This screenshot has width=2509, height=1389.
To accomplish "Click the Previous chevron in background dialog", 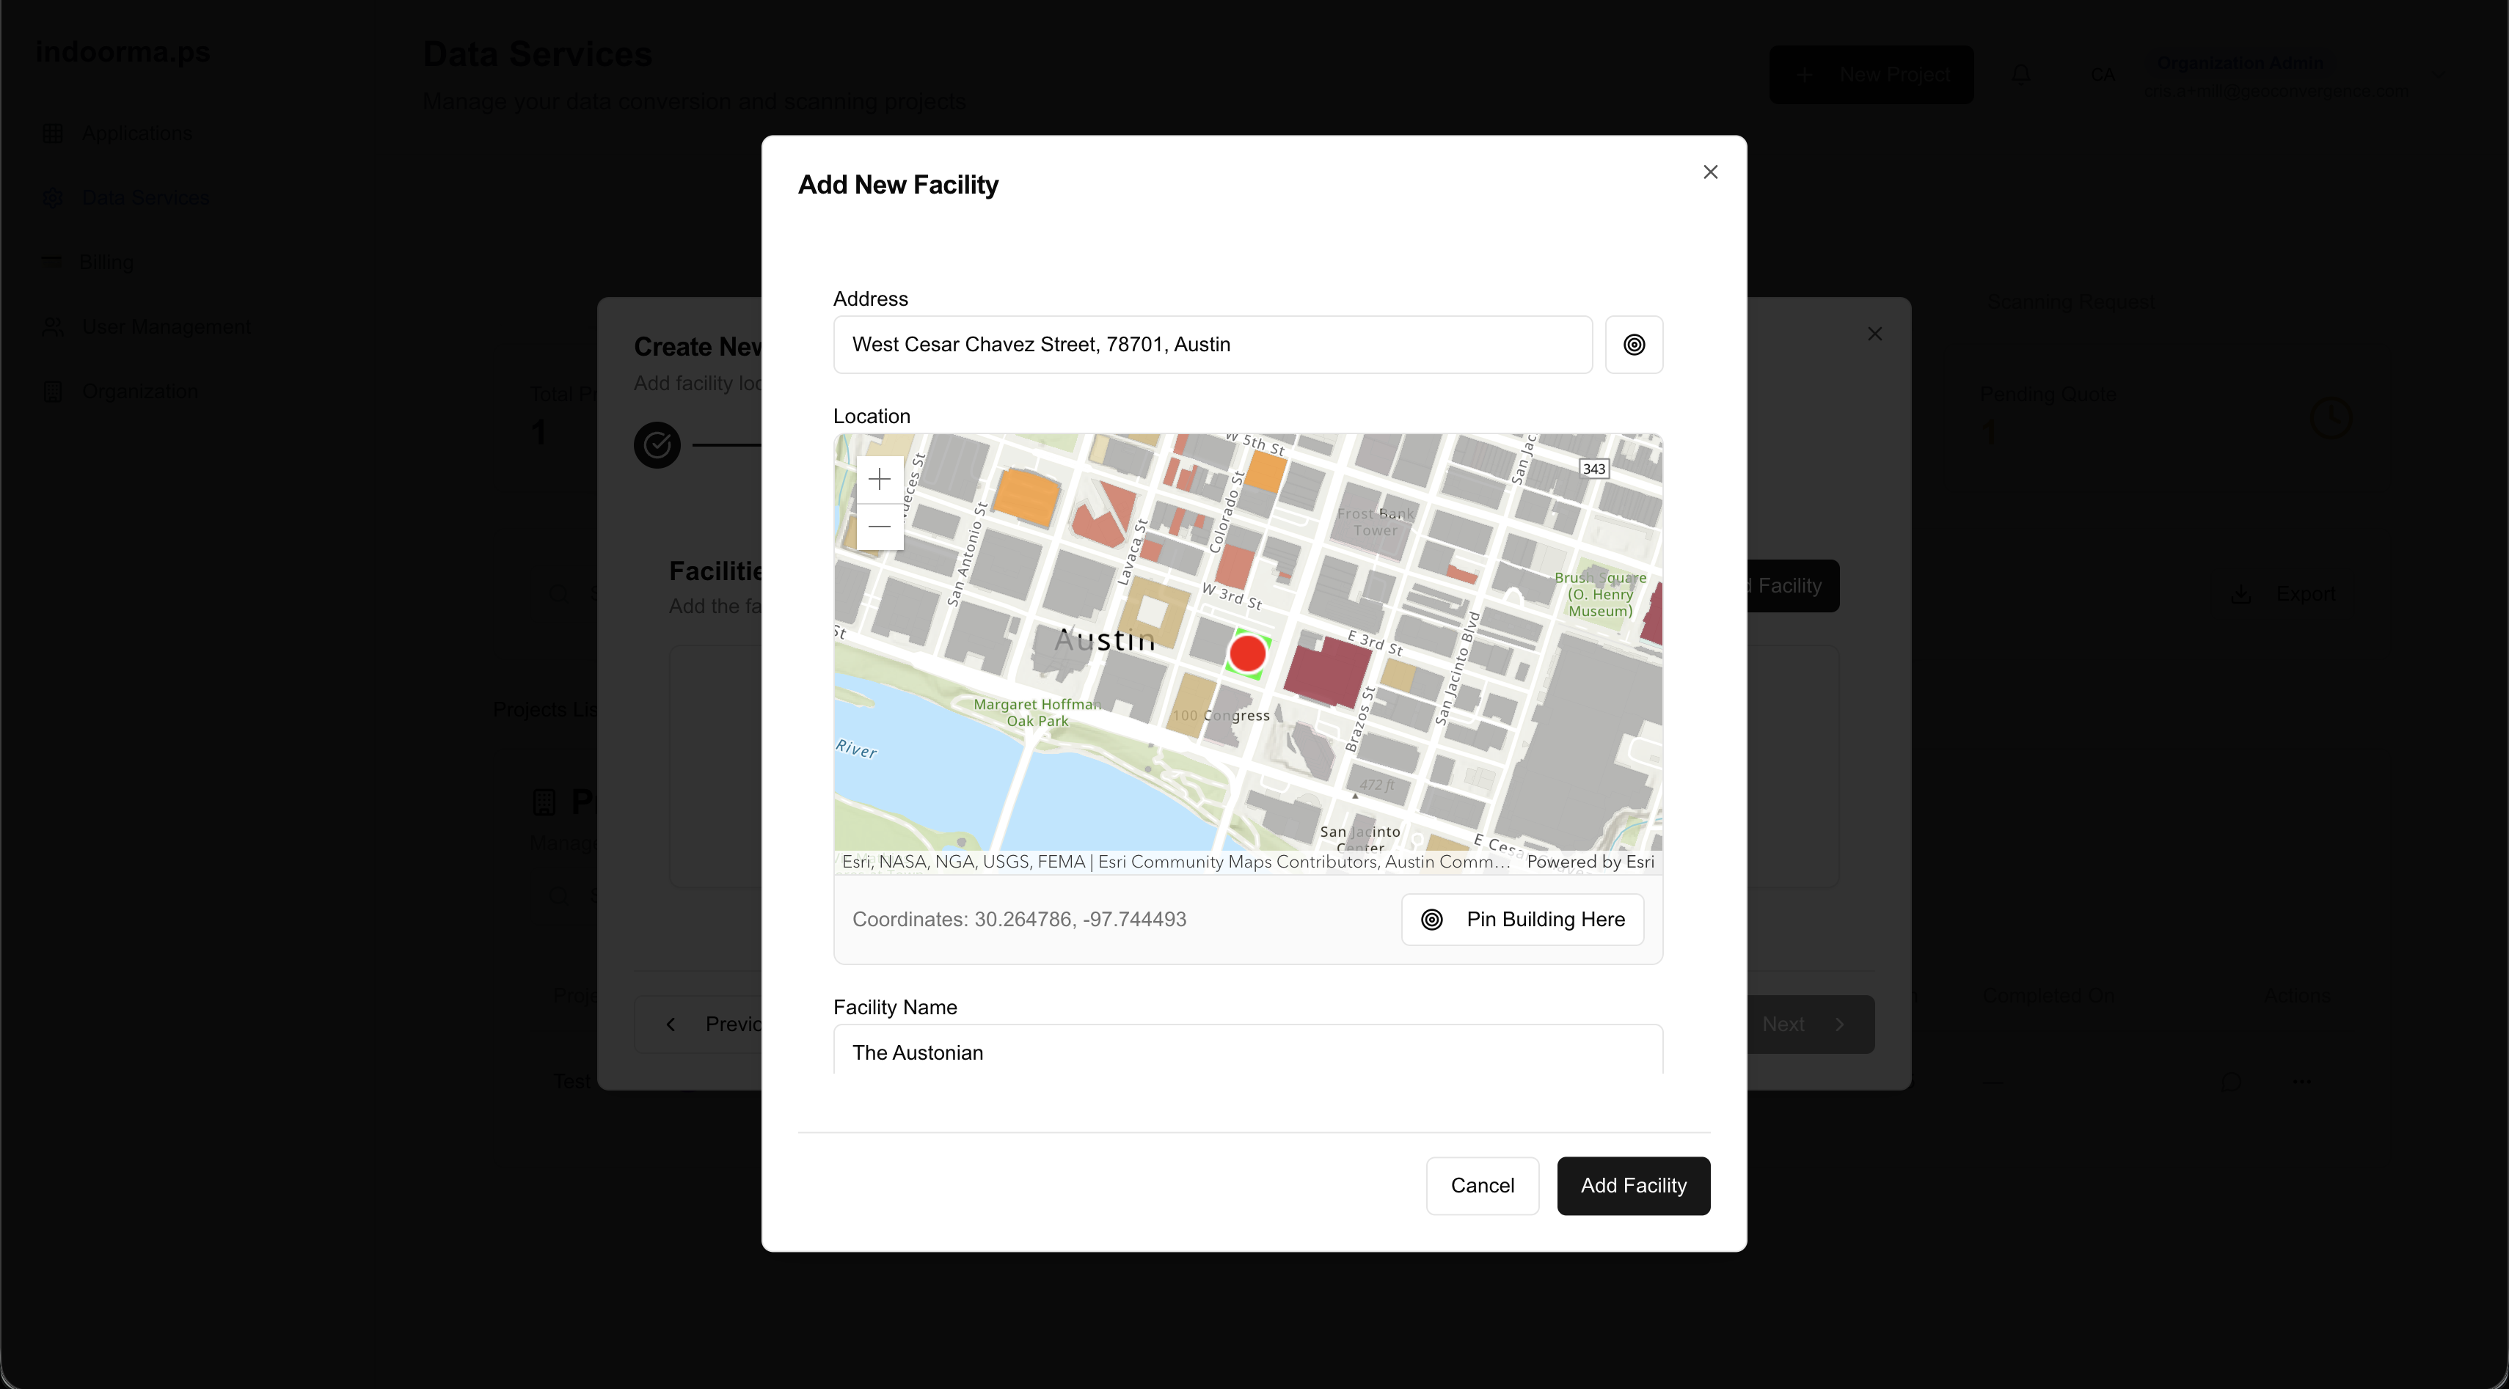I will pyautogui.click(x=671, y=1024).
